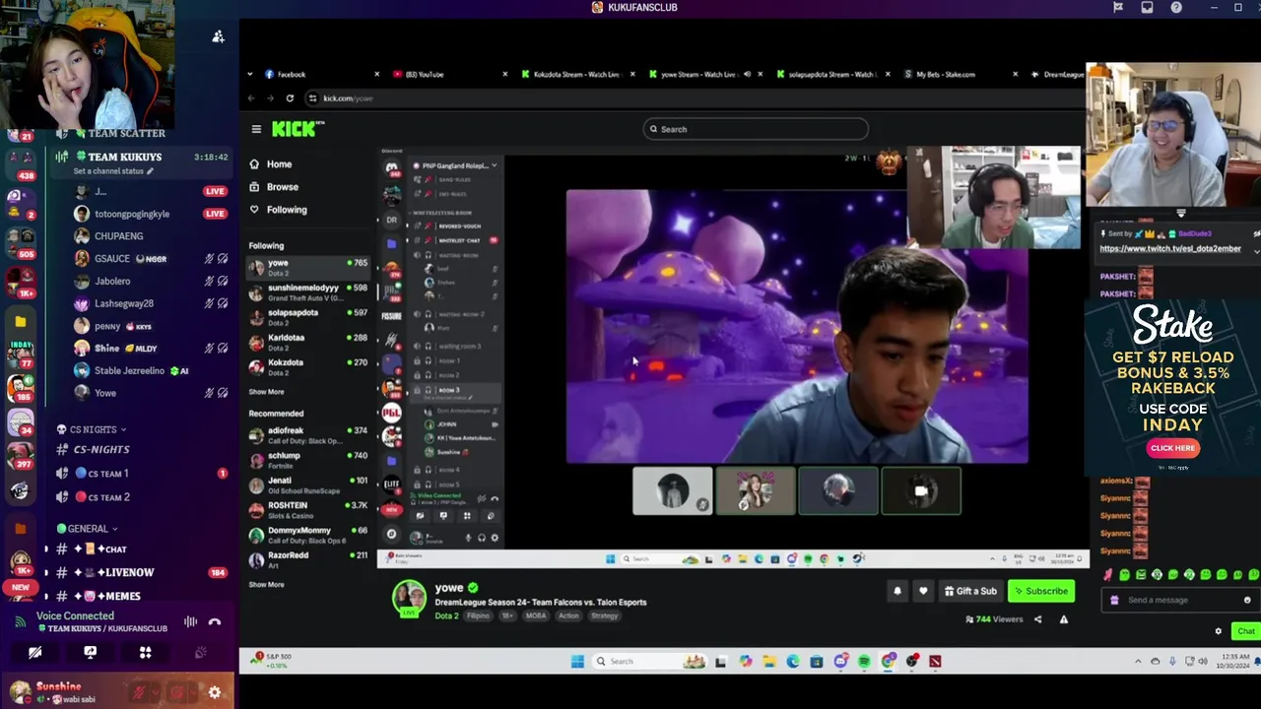Open the Kick hamburger menu
Image resolution: width=1261 pixels, height=709 pixels.
click(x=256, y=129)
